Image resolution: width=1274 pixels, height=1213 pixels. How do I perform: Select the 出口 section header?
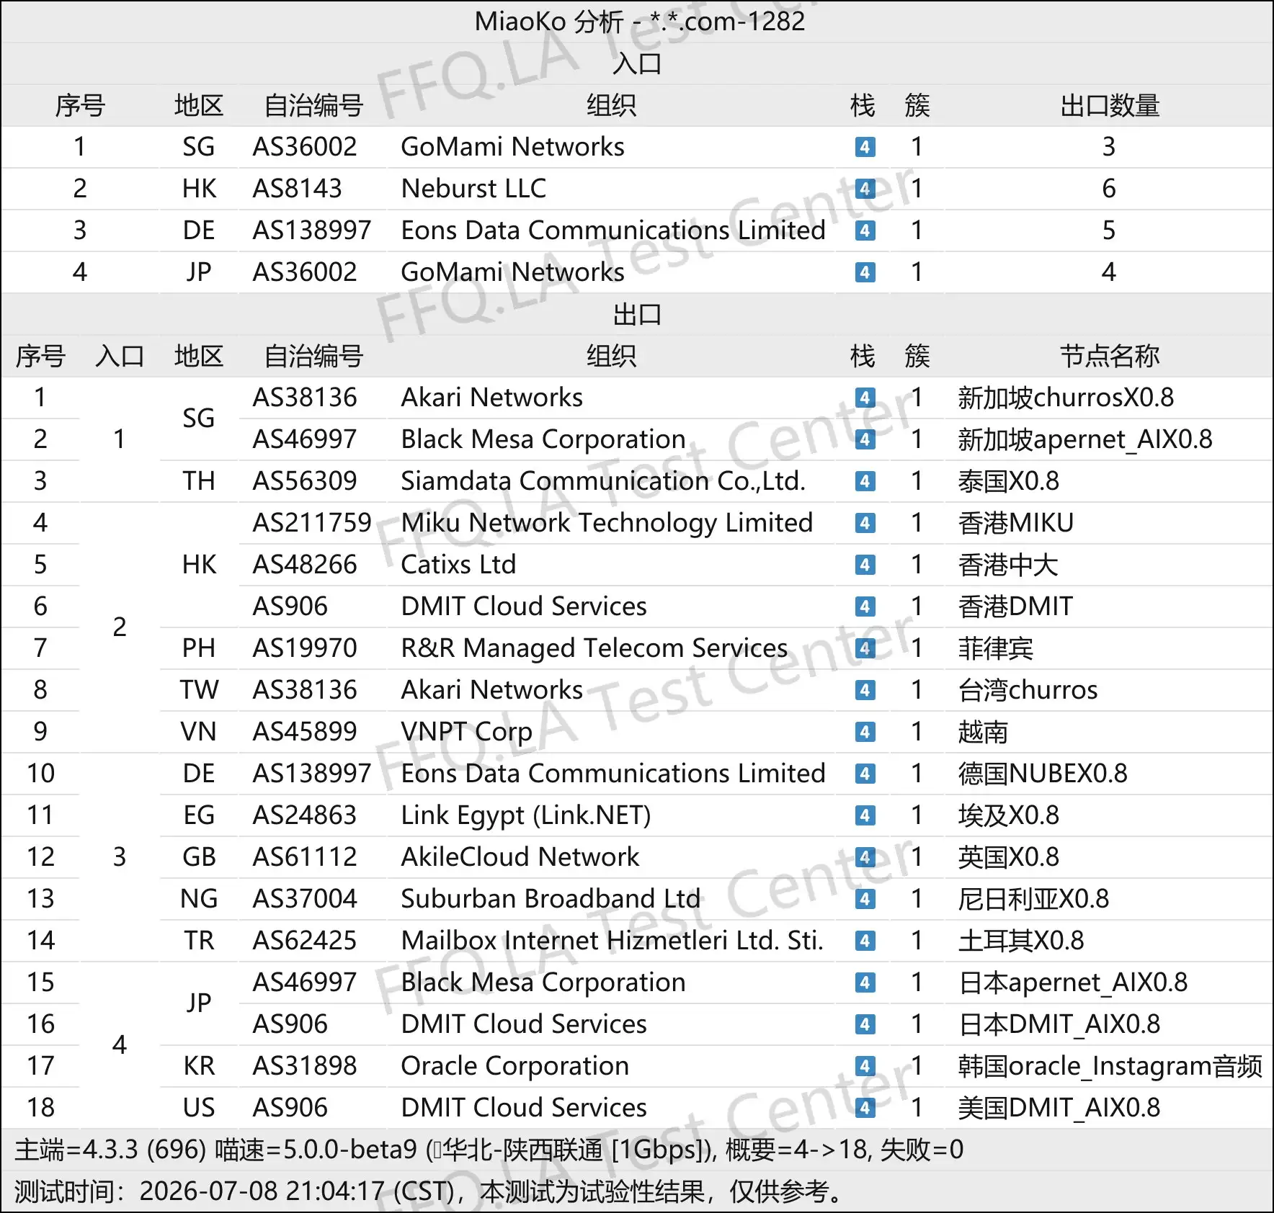coord(637,314)
